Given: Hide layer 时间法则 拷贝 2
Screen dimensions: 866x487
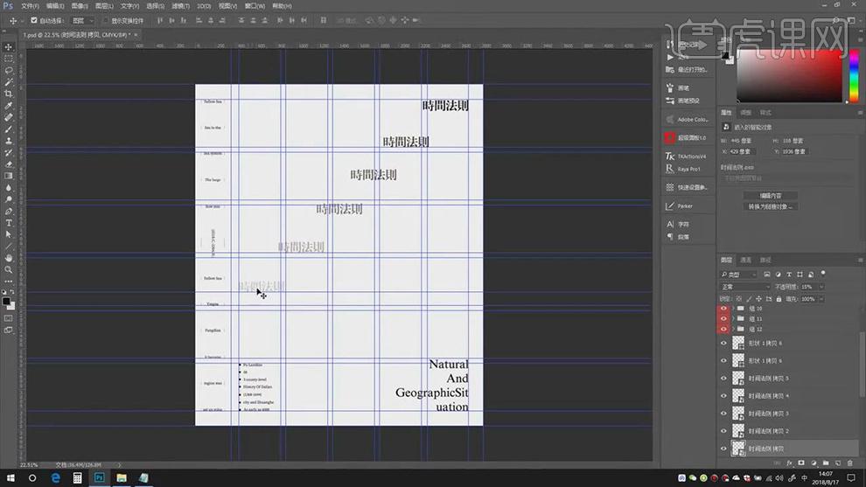Looking at the screenshot, I should (x=723, y=431).
